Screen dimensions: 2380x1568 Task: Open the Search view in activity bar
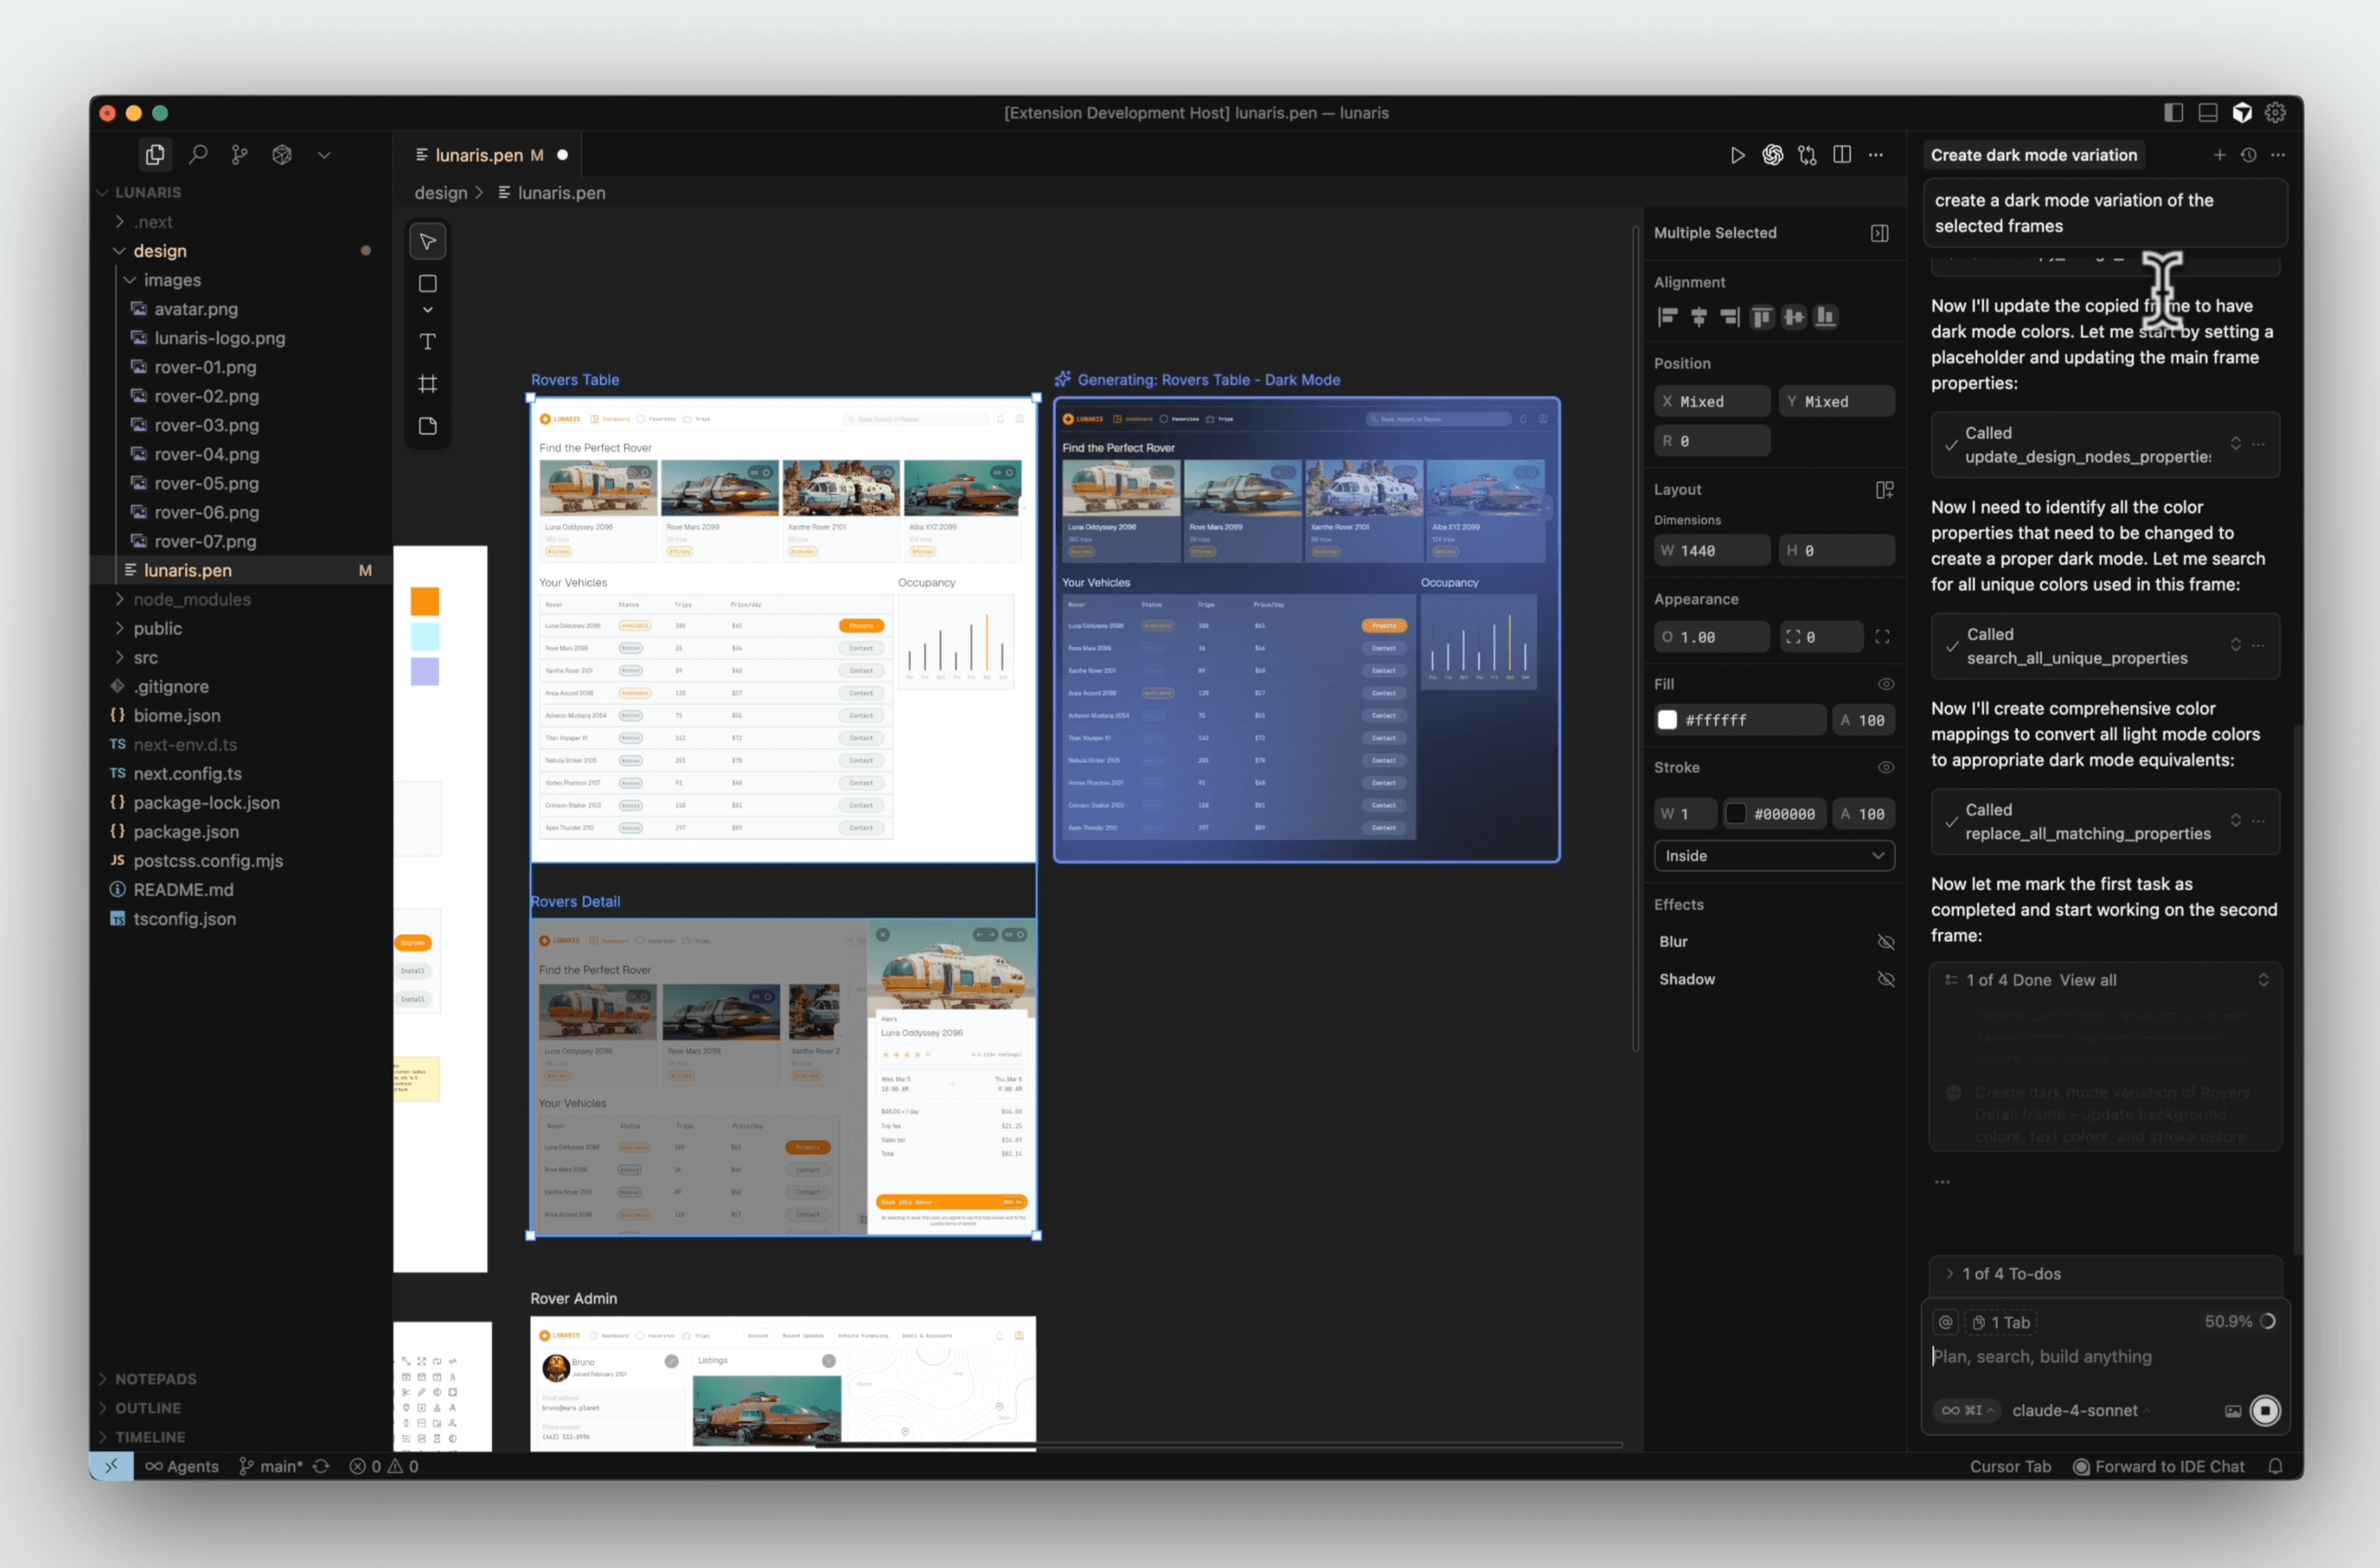click(198, 155)
